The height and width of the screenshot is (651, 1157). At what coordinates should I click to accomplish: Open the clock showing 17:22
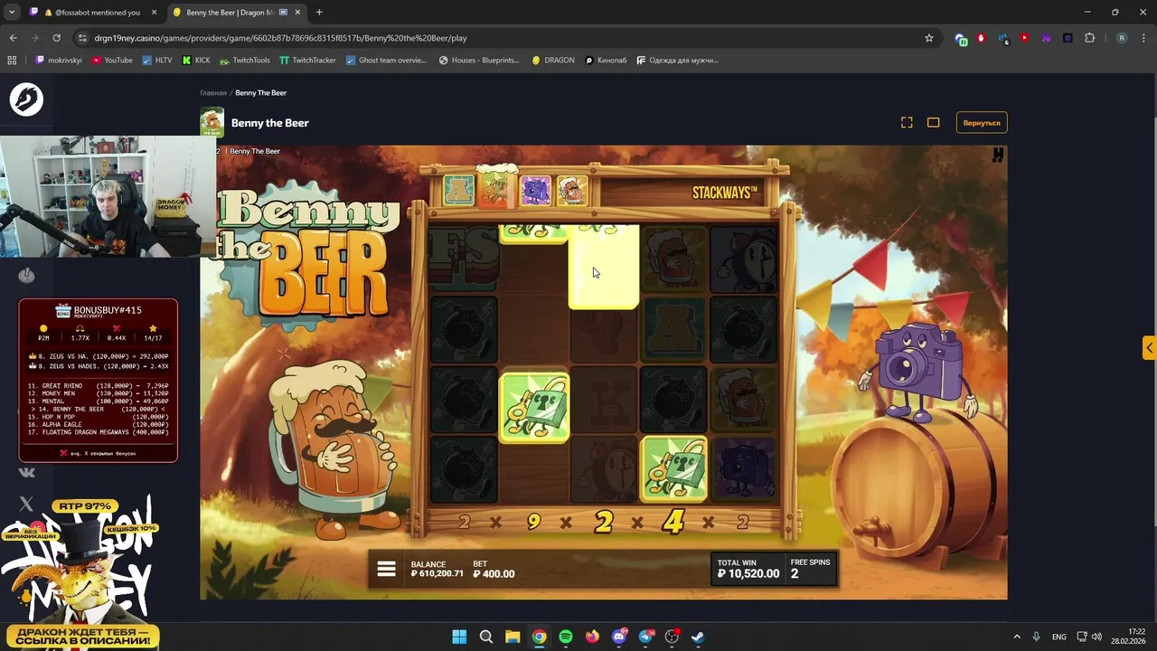point(1130,637)
